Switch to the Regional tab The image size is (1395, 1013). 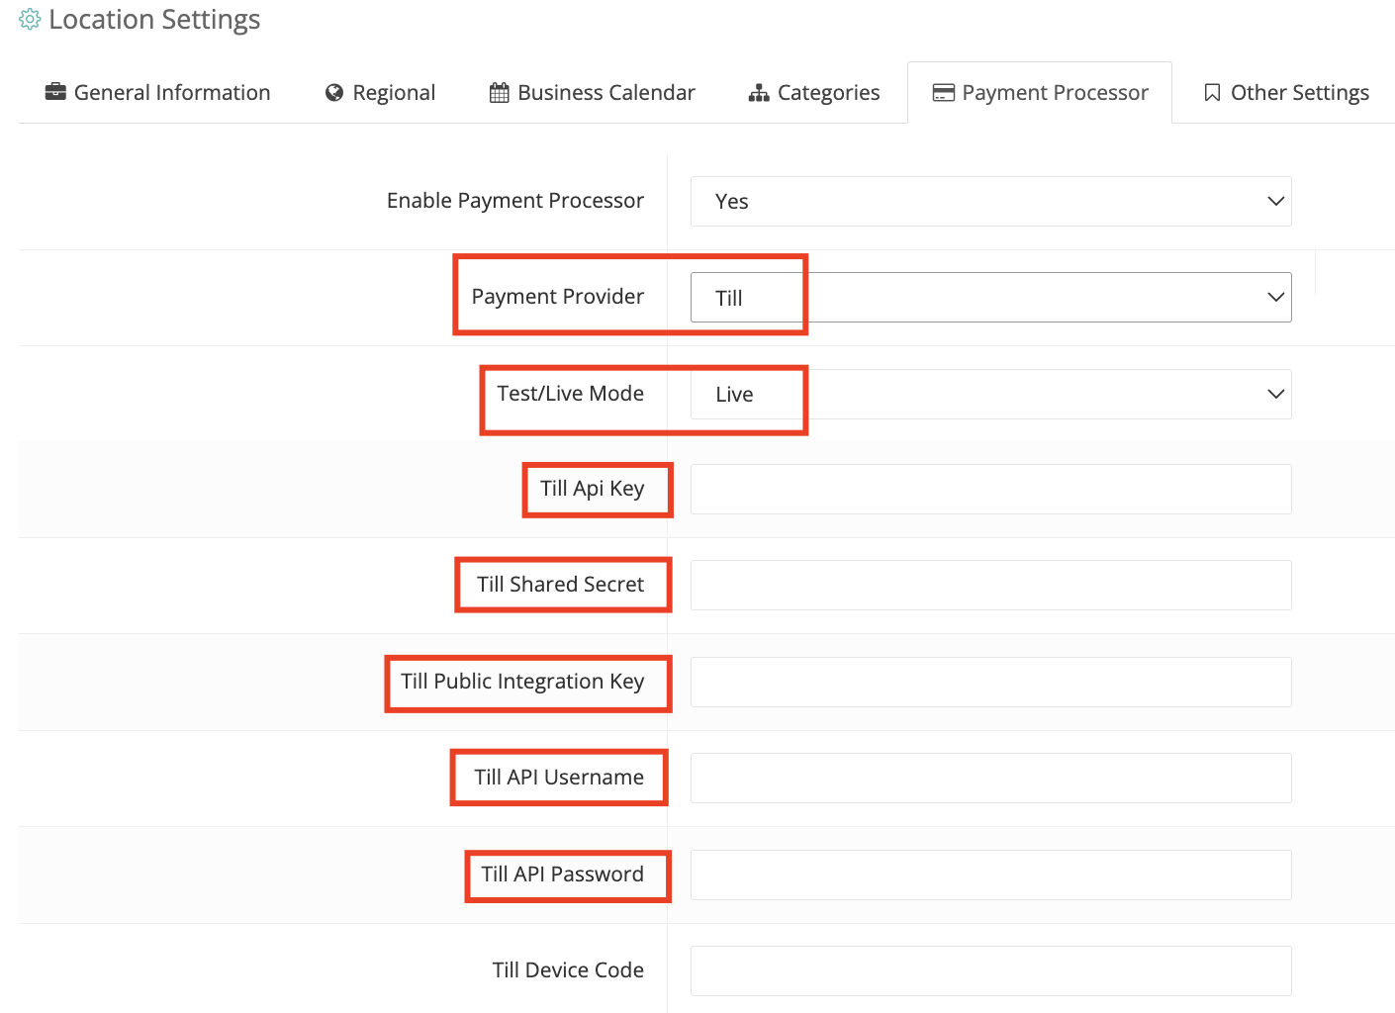380,92
